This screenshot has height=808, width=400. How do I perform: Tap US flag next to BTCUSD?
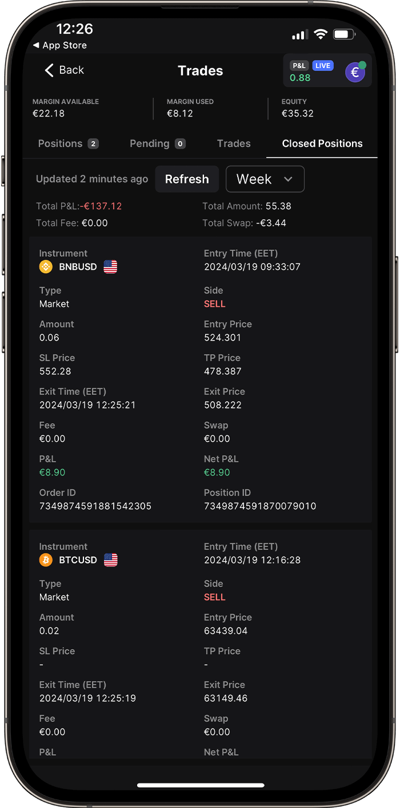pos(111,560)
